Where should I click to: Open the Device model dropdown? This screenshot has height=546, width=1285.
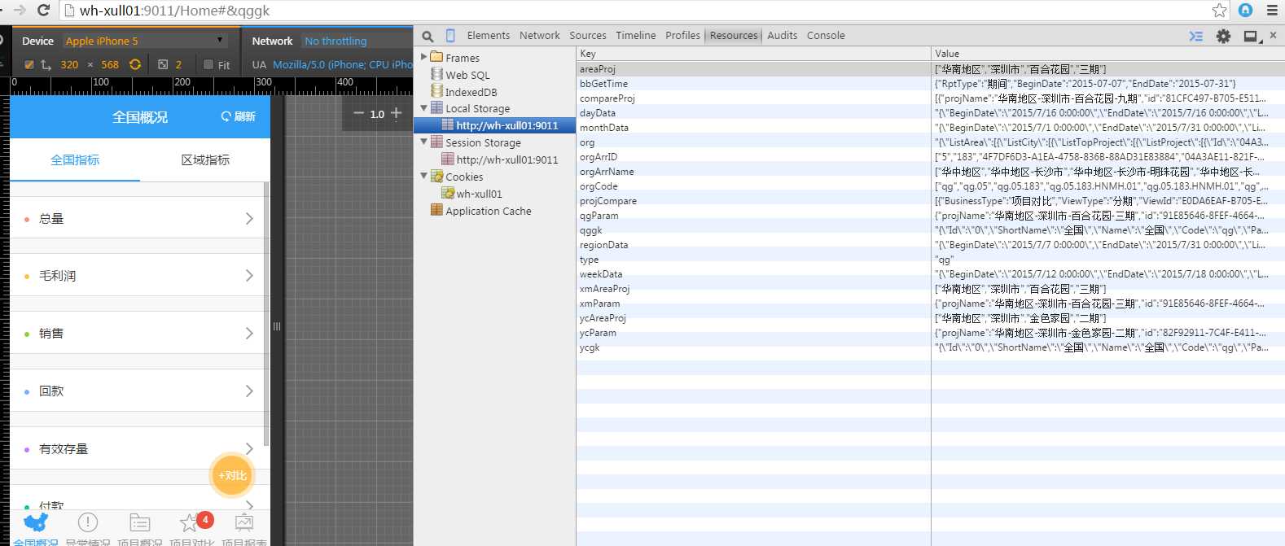pyautogui.click(x=144, y=41)
